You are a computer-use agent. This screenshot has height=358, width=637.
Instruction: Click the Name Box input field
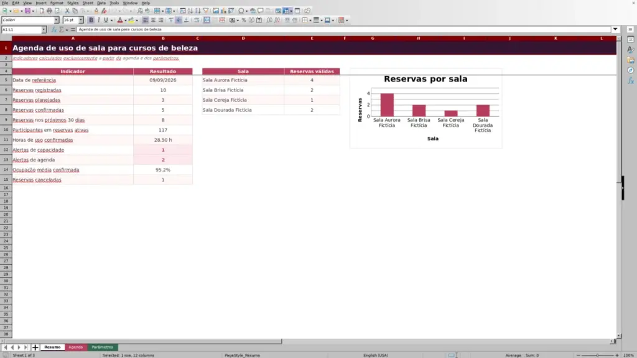click(x=22, y=30)
